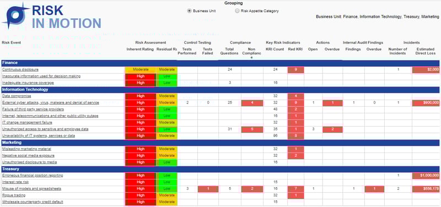Click the Internal Audit Findings column header
Viewport: 441px width, 207px height.
point(363,43)
